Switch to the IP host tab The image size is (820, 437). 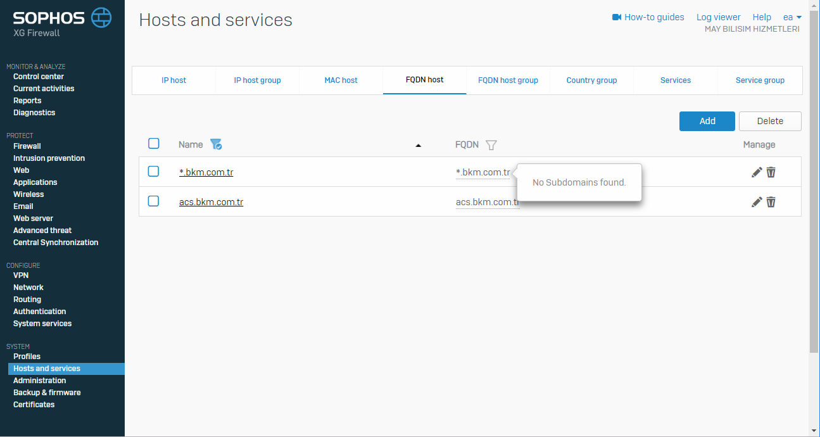173,80
